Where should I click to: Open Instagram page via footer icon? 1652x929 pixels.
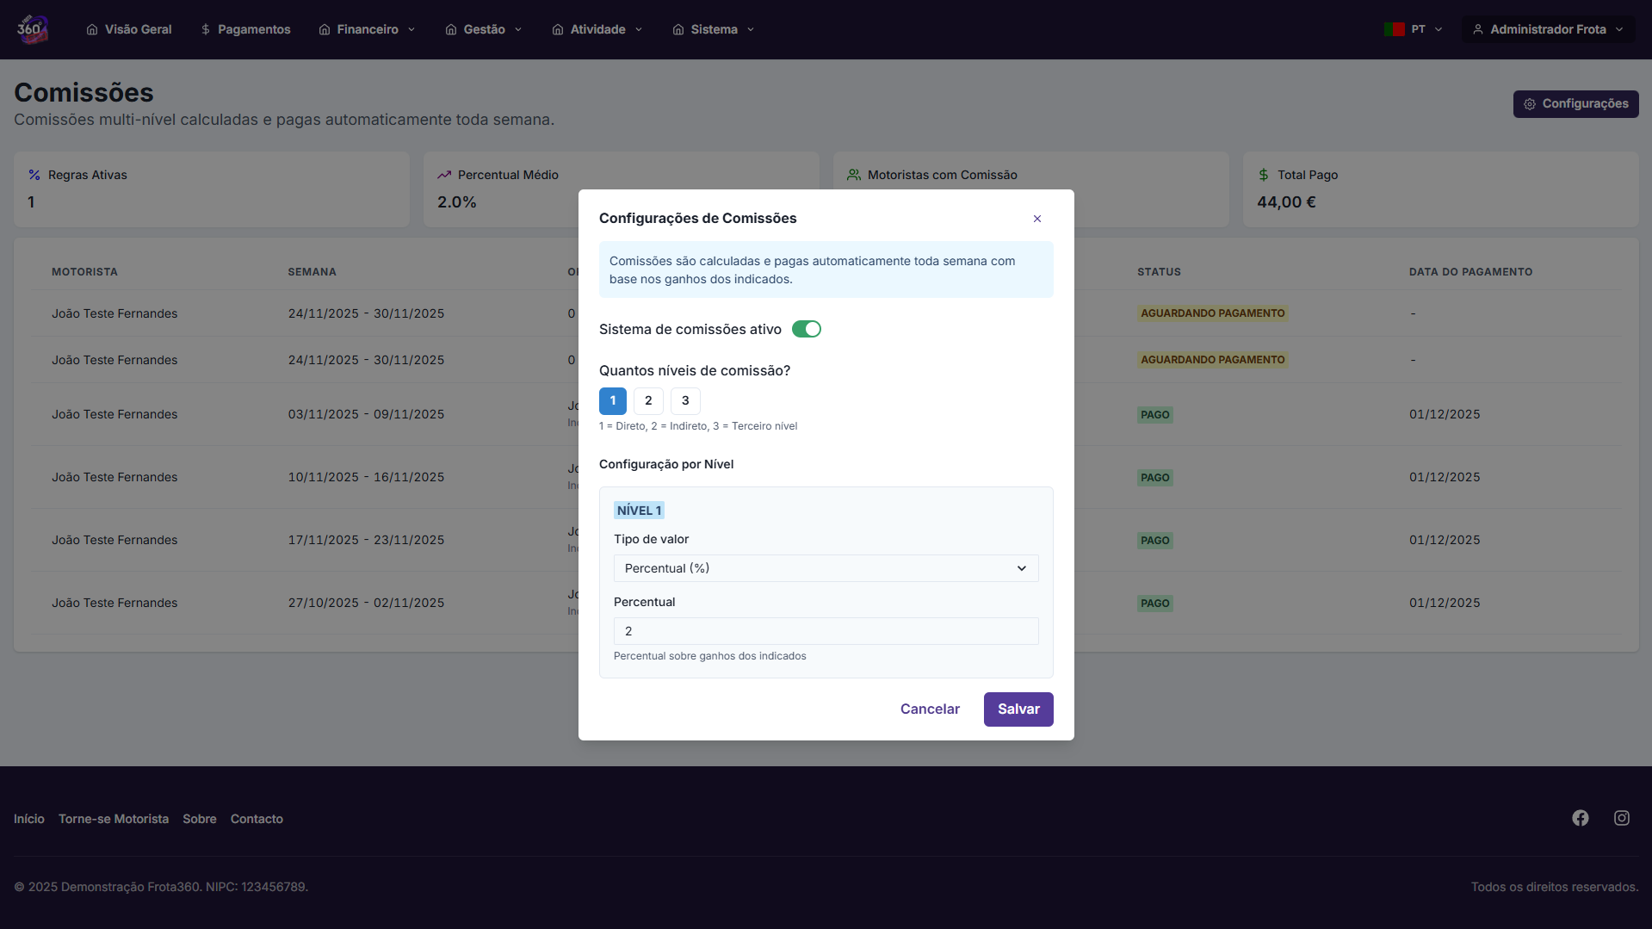(1621, 818)
